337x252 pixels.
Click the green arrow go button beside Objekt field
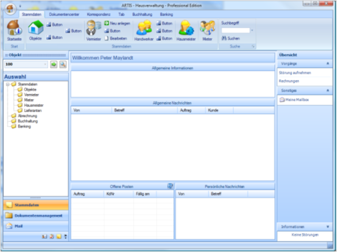click(x=54, y=64)
